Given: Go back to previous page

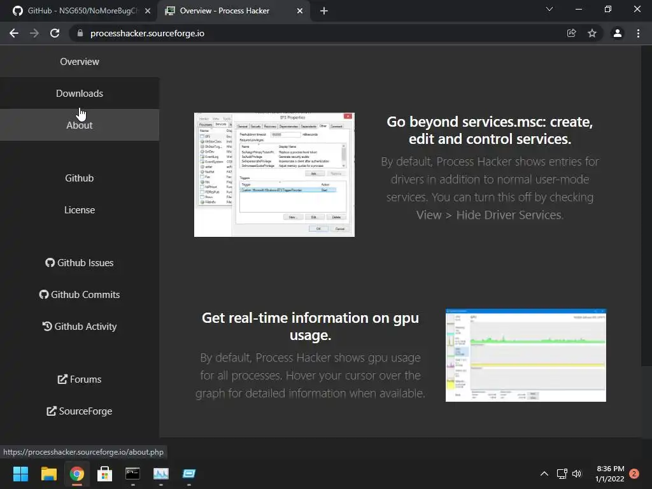Looking at the screenshot, I should (14, 33).
